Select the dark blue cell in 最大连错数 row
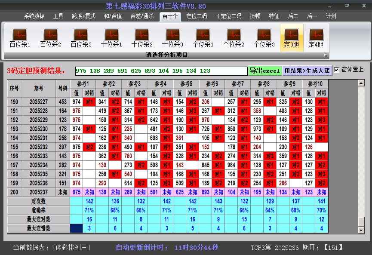This screenshot has width=372, height=255. point(77,228)
